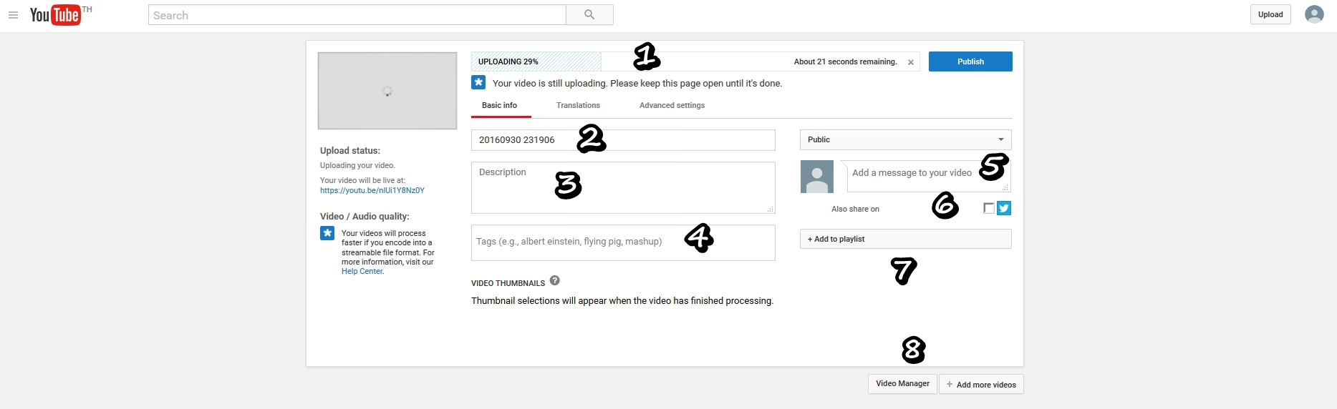Click the Also share on label
The height and width of the screenshot is (409, 1337).
point(855,209)
